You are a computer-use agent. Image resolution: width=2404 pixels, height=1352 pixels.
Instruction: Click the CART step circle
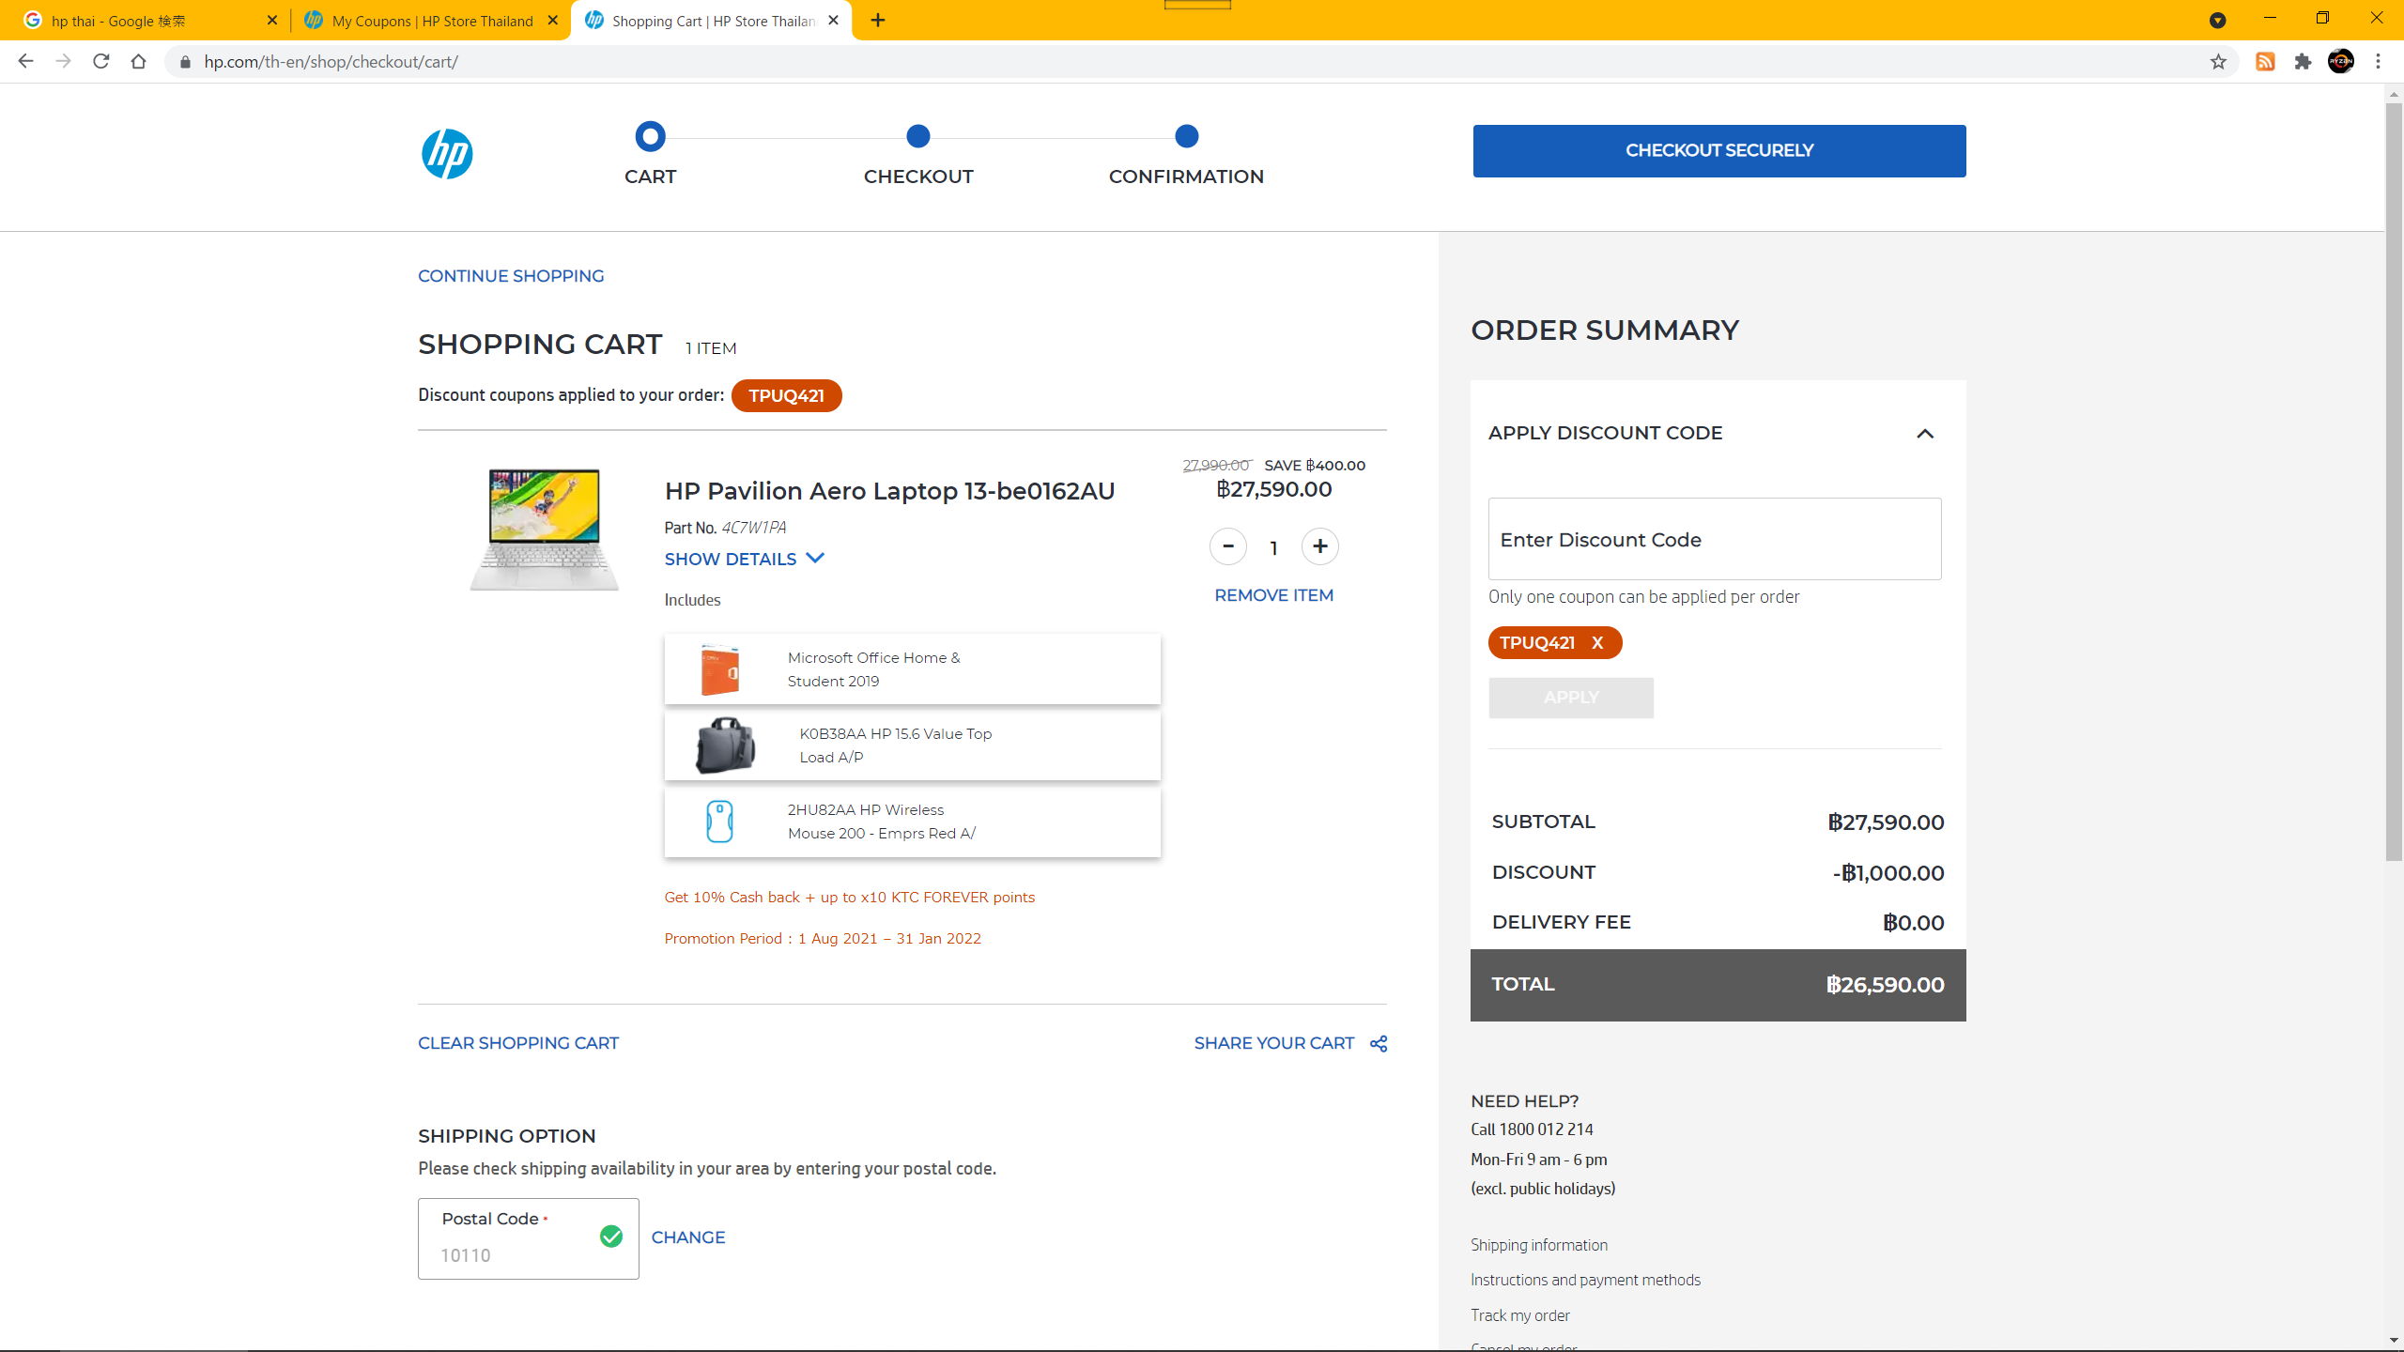(x=650, y=136)
